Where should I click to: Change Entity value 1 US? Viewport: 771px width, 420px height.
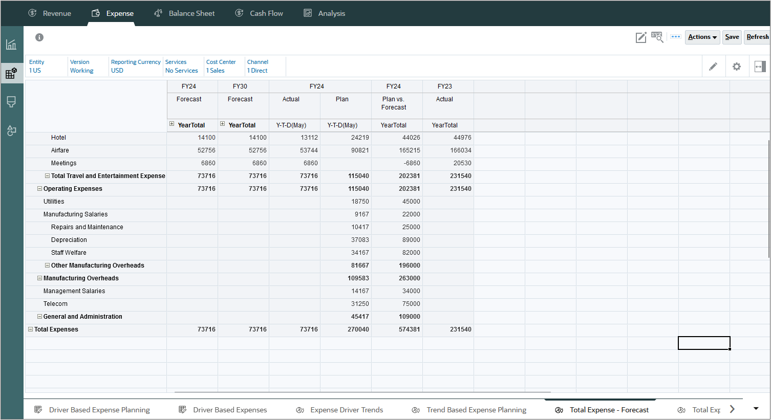tap(35, 71)
